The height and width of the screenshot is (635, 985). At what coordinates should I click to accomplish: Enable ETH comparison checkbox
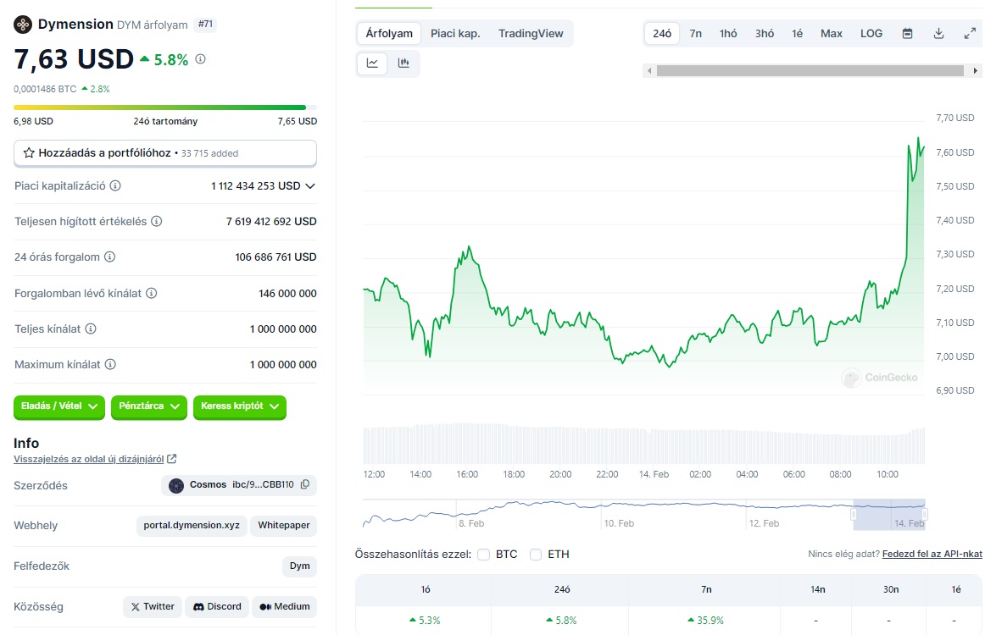point(535,555)
